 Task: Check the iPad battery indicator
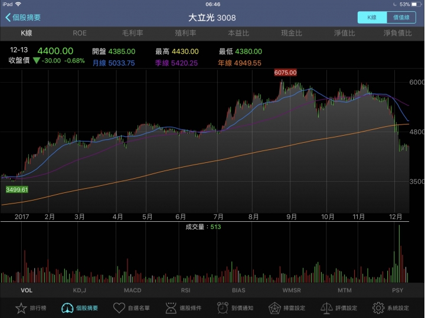tap(415, 4)
